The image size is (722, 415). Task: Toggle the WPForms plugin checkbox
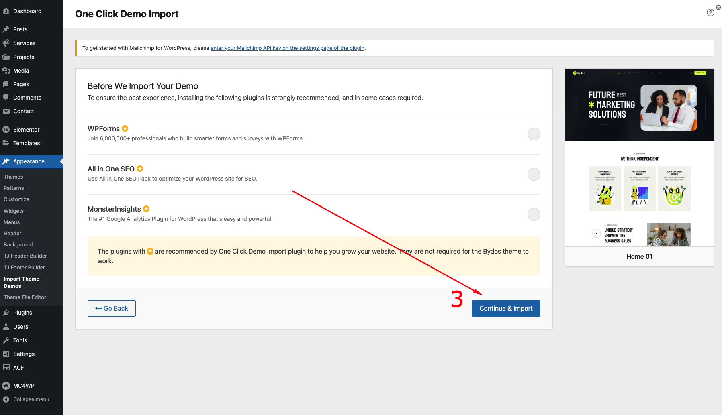coord(534,134)
